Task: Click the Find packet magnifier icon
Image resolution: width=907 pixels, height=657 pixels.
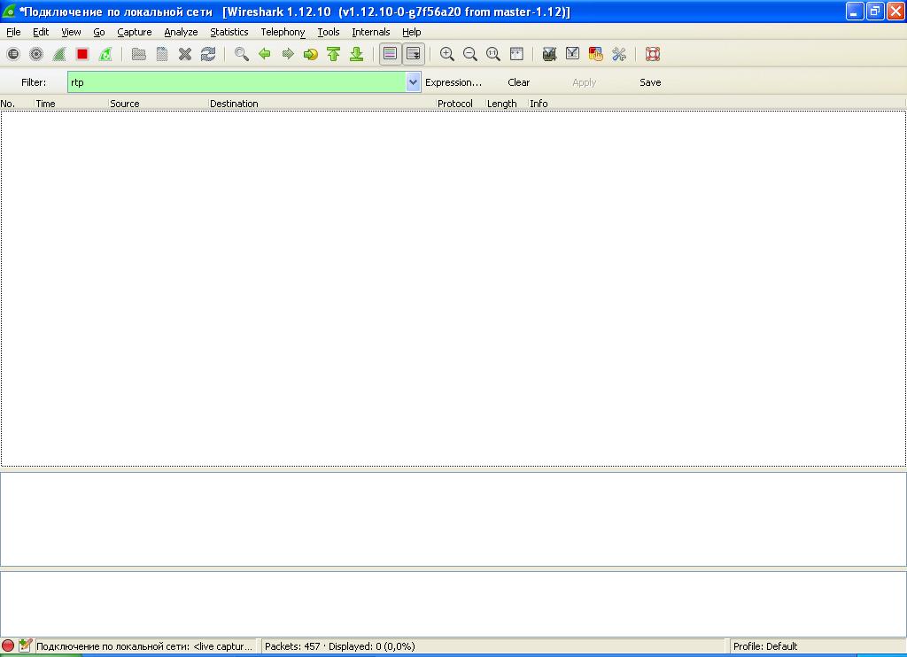Action: [241, 54]
